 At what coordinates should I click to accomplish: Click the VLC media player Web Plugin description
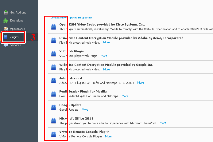pos(78,56)
